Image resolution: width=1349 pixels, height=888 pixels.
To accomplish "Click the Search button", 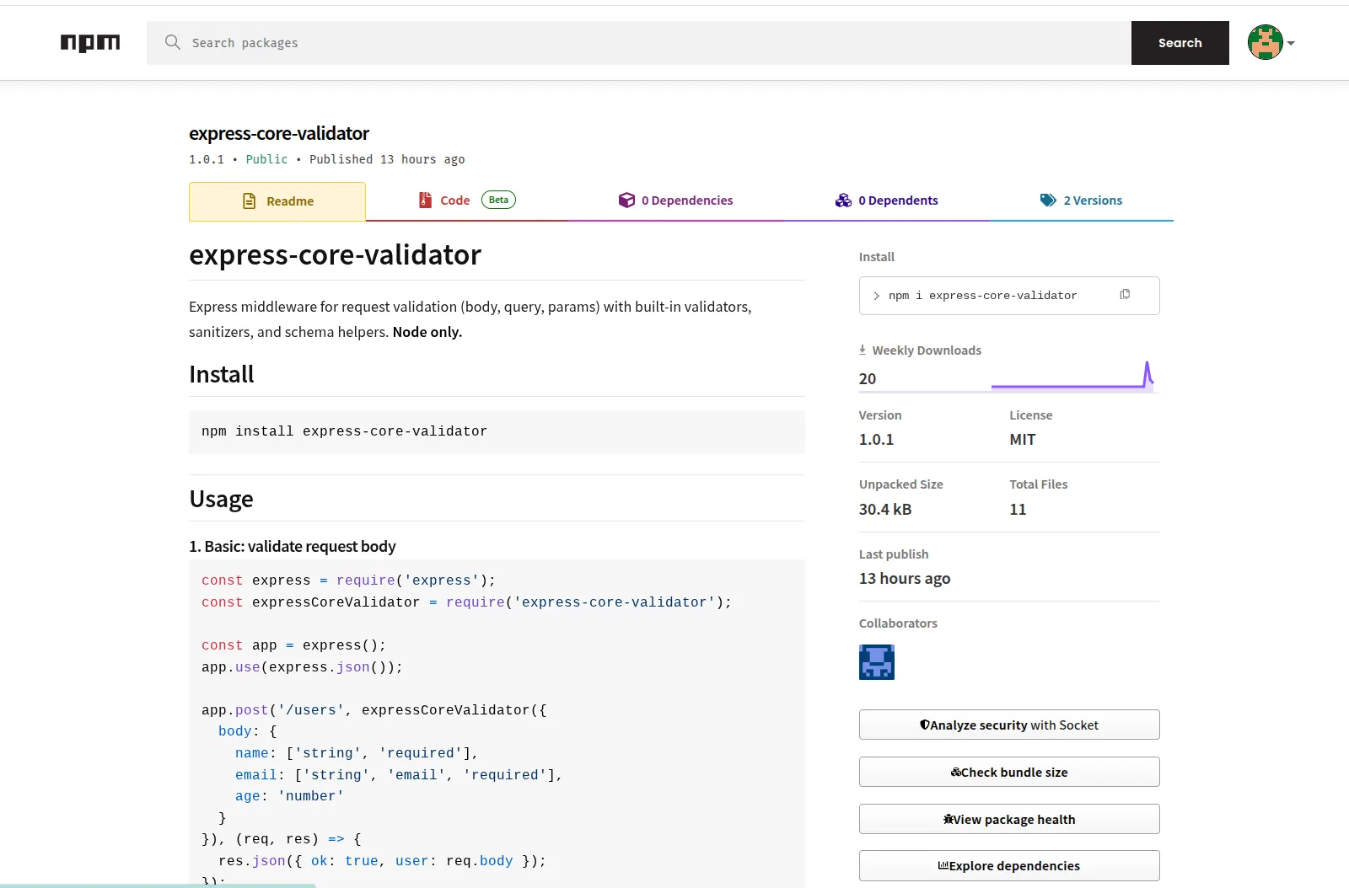I will point(1180,42).
